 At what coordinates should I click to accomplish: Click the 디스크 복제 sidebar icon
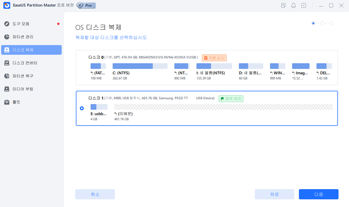[7, 50]
